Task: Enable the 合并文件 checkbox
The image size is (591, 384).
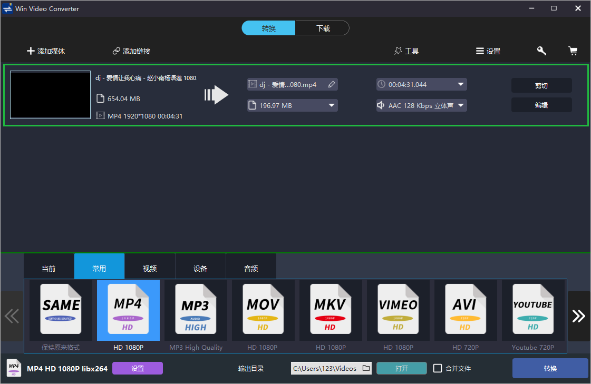Action: [x=438, y=368]
